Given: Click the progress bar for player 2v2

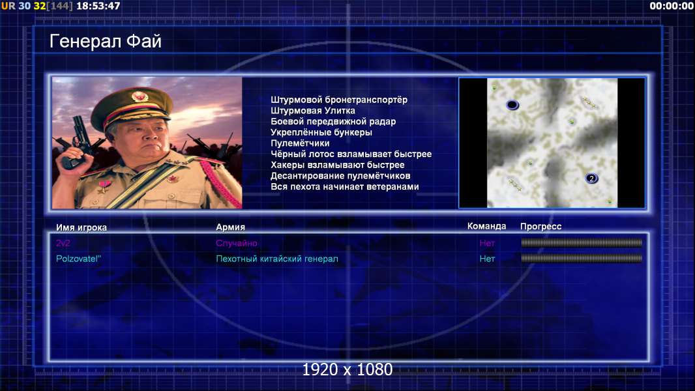Looking at the screenshot, I should (x=582, y=242).
